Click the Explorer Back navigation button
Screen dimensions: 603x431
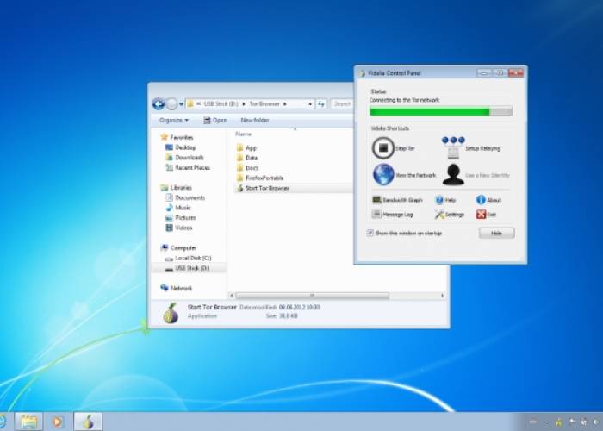[x=159, y=104]
